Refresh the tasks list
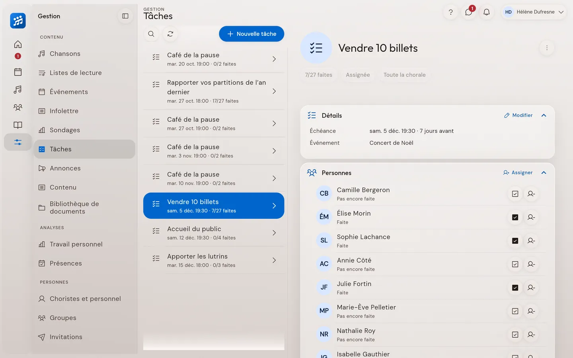Viewport: 573px width, 358px height. pyautogui.click(x=170, y=34)
